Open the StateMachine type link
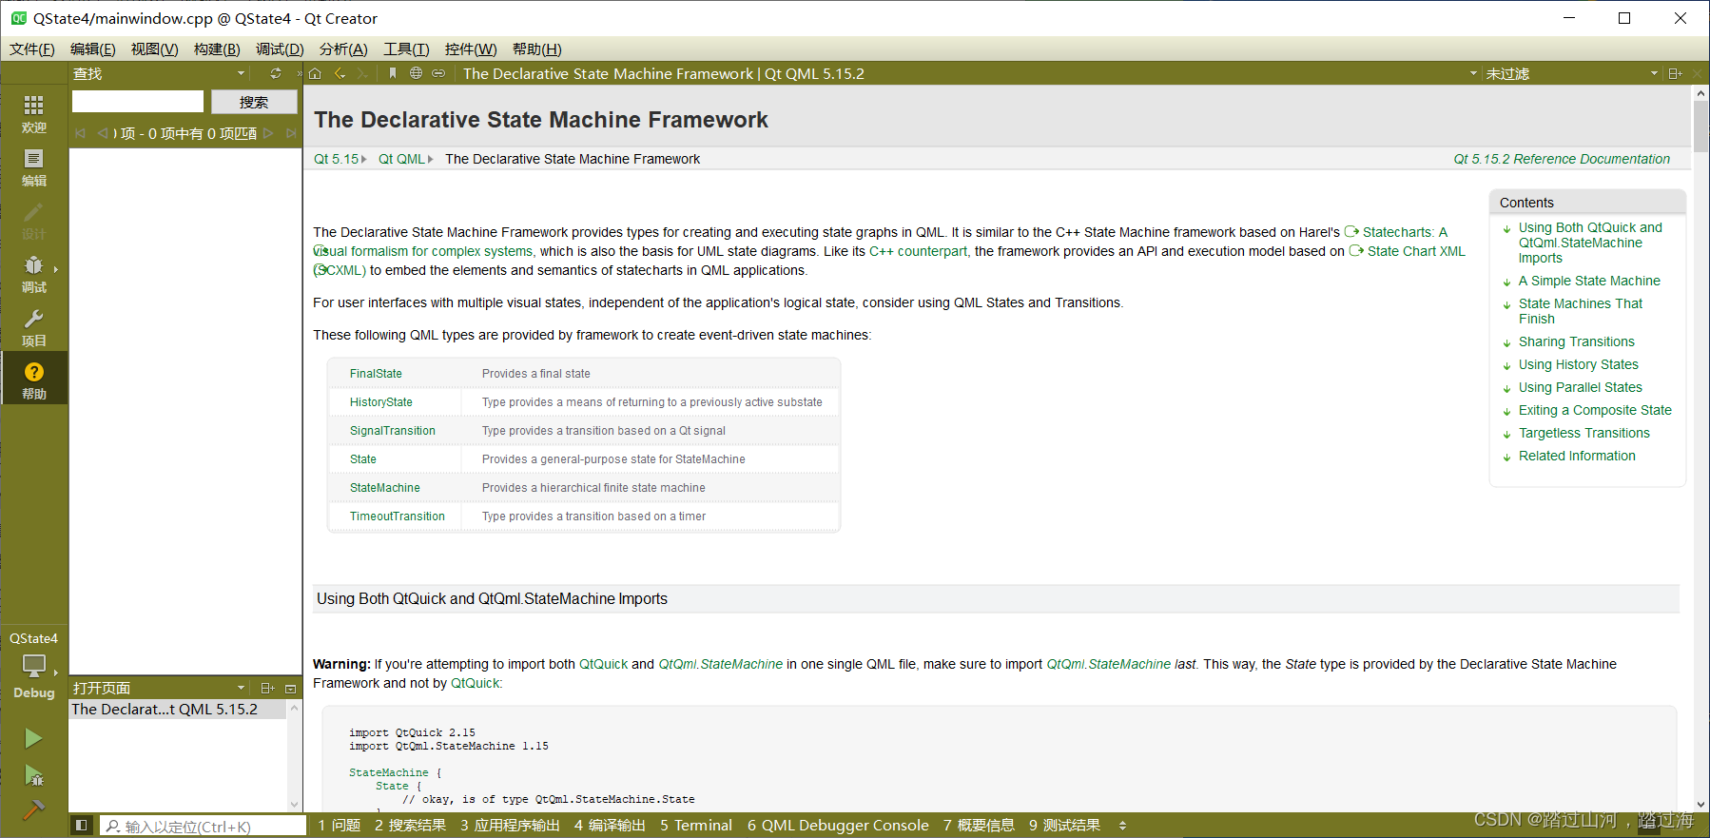Viewport: 1710px width, 838px height. point(384,488)
